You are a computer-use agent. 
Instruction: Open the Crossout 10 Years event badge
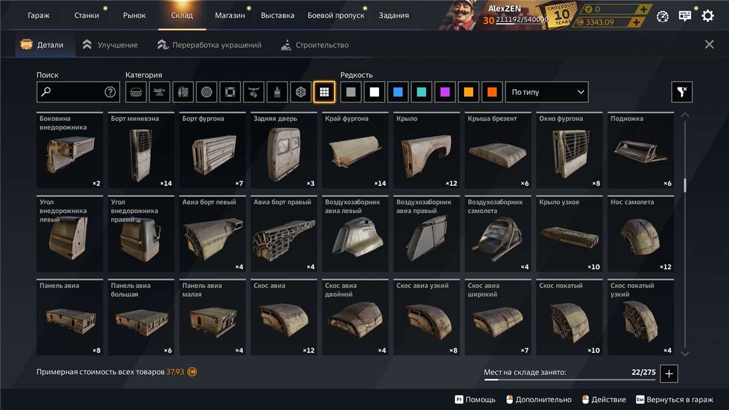coord(560,15)
